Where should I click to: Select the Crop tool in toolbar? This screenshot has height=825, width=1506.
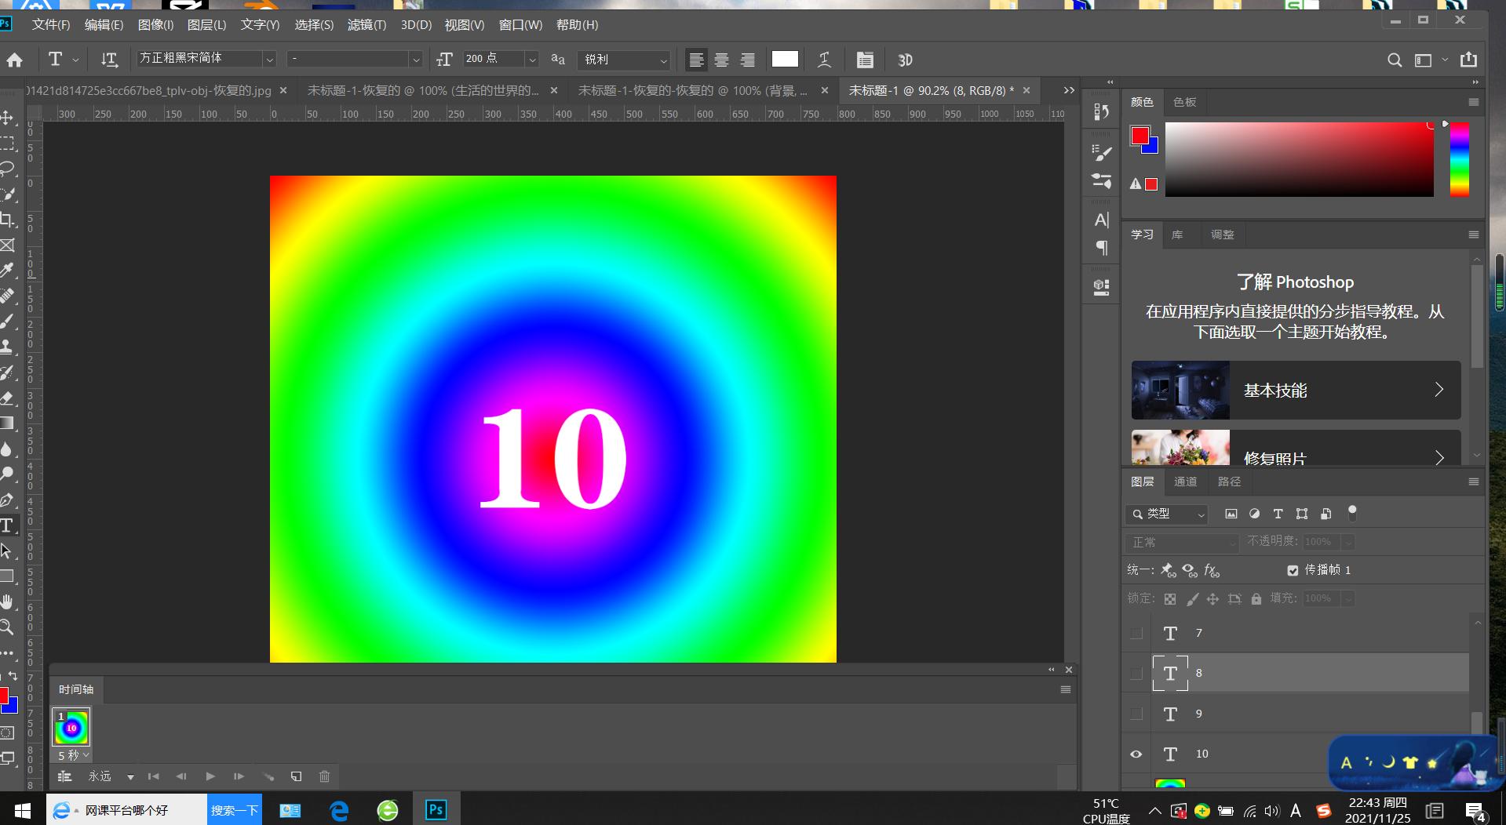pos(7,220)
